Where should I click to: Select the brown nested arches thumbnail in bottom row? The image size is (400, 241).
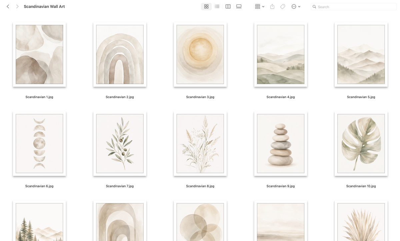point(120,221)
